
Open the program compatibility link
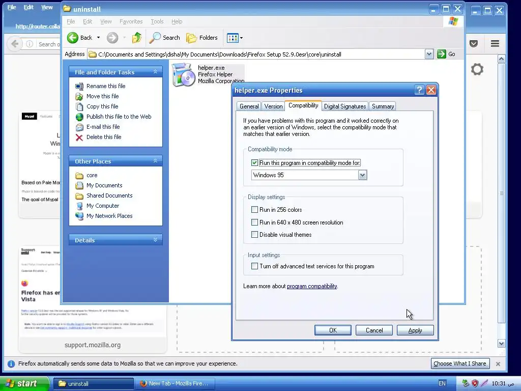(312, 286)
